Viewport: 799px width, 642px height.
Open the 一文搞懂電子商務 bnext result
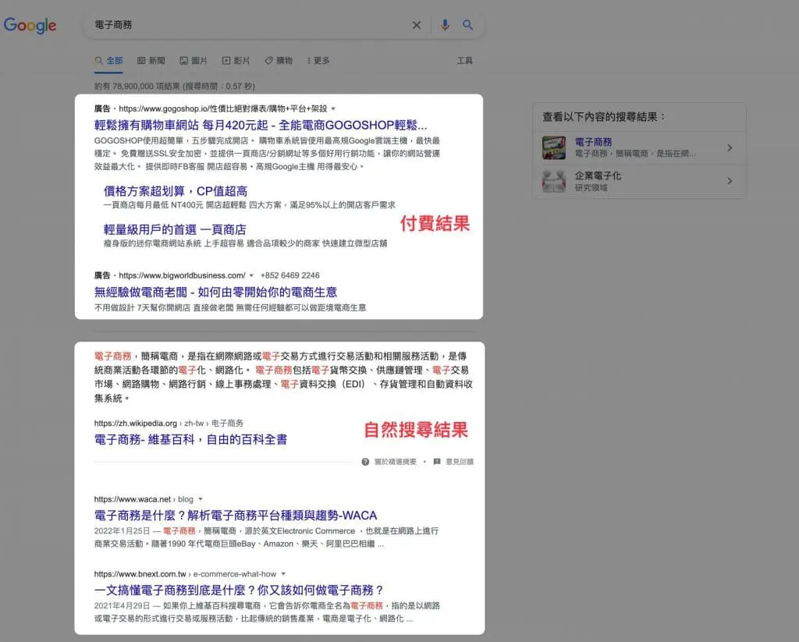click(x=239, y=590)
